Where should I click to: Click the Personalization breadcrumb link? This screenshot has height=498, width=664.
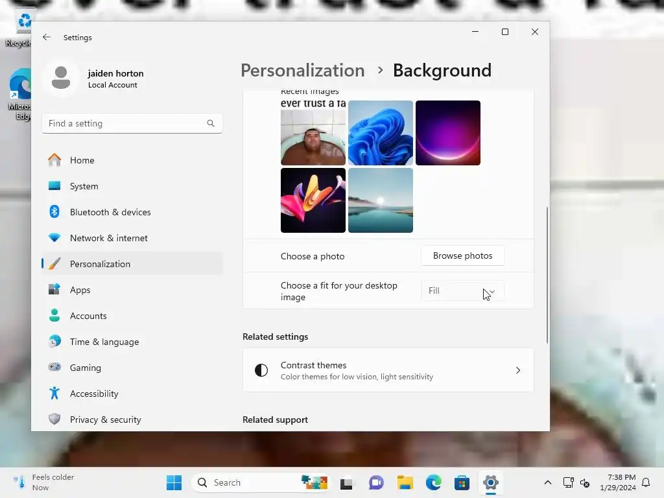tap(302, 70)
